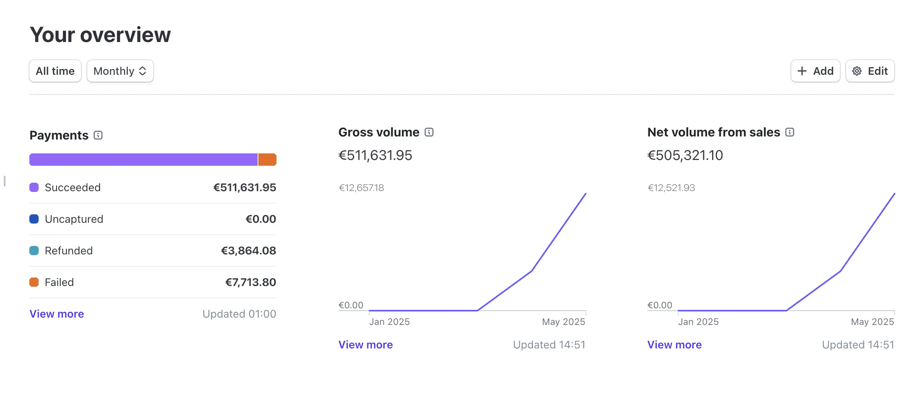Click the gear icon on Edit button
Image resolution: width=916 pixels, height=397 pixels.
[857, 71]
